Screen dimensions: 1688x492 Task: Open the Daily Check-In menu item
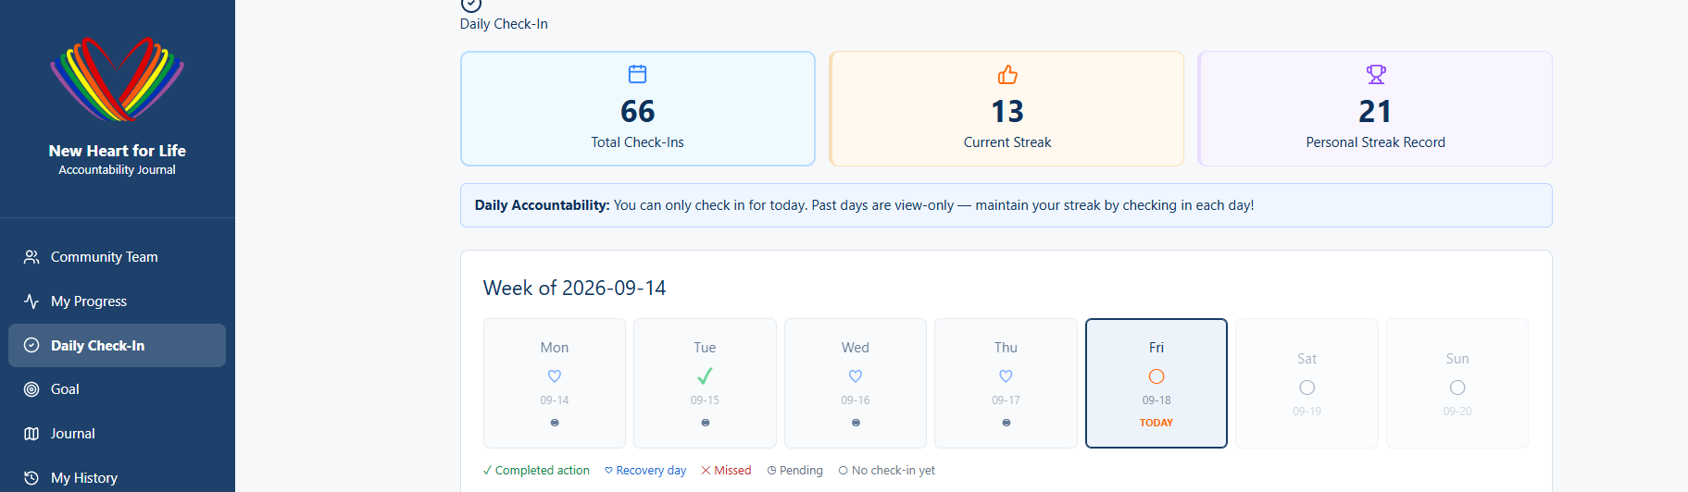point(118,345)
